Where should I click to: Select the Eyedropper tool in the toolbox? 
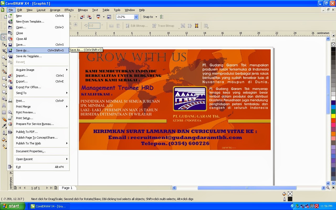click(x=4, y=126)
